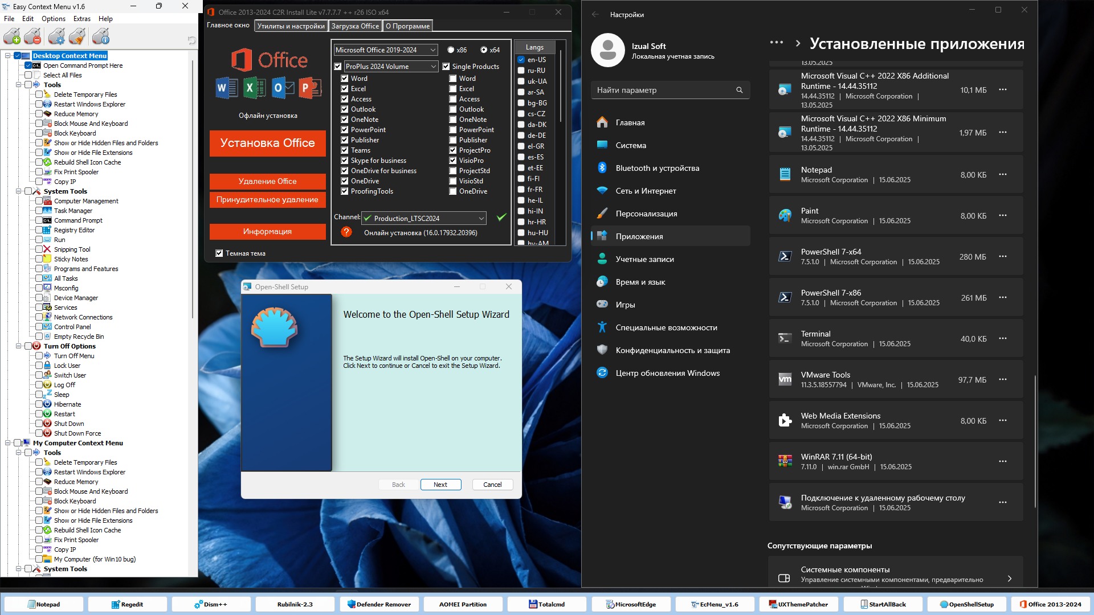
Task: Click the About mouse-with-info icon
Action: 101,37
